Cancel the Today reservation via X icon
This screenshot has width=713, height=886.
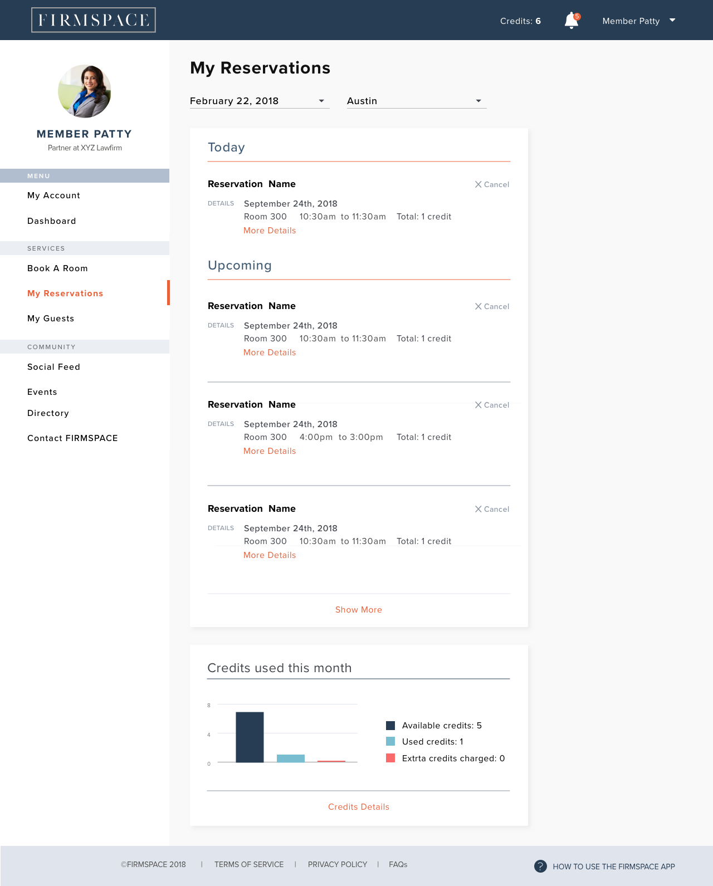pyautogui.click(x=478, y=184)
